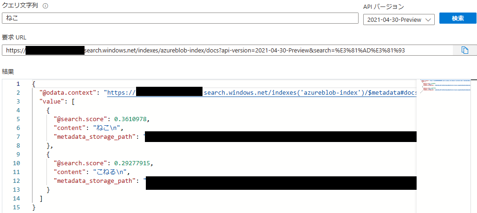Viewport: 477px width, 213px height.
Task: Select line number 1 in results editor
Action: pos(18,84)
